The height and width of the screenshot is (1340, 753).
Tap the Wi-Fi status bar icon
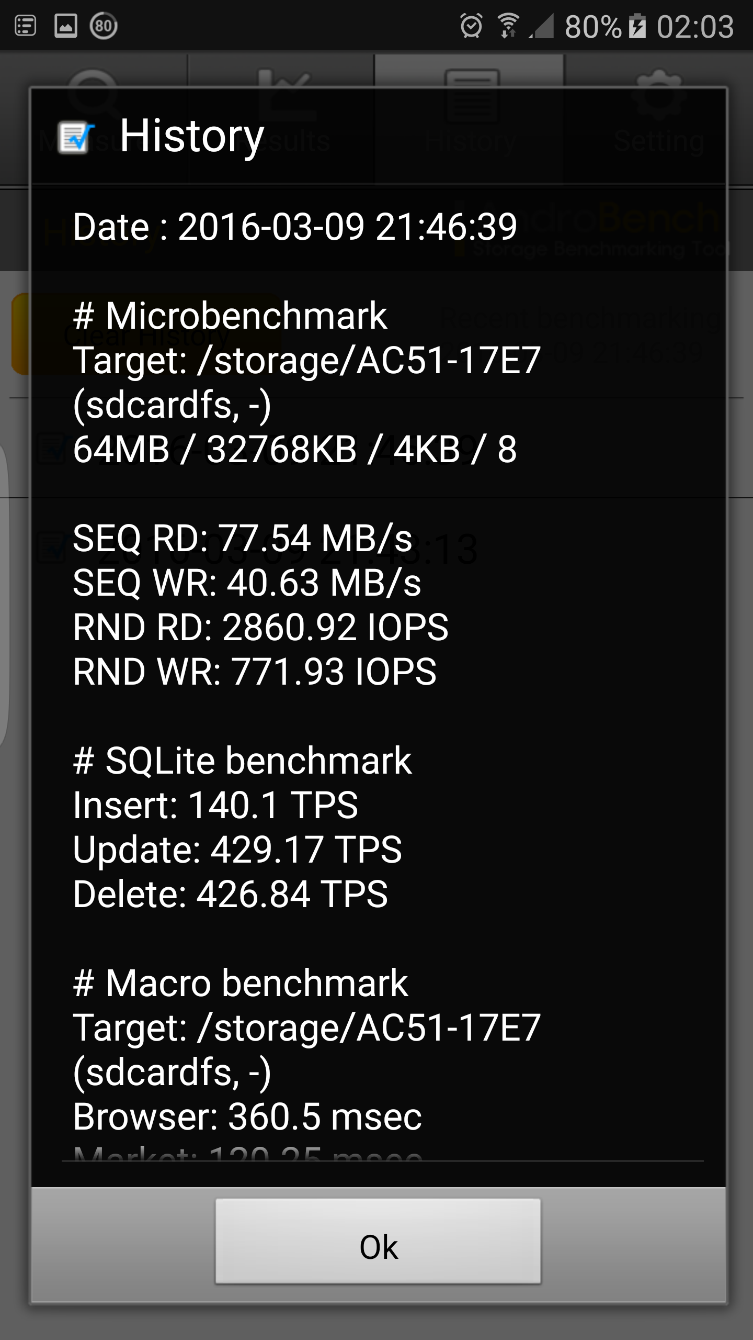click(508, 26)
